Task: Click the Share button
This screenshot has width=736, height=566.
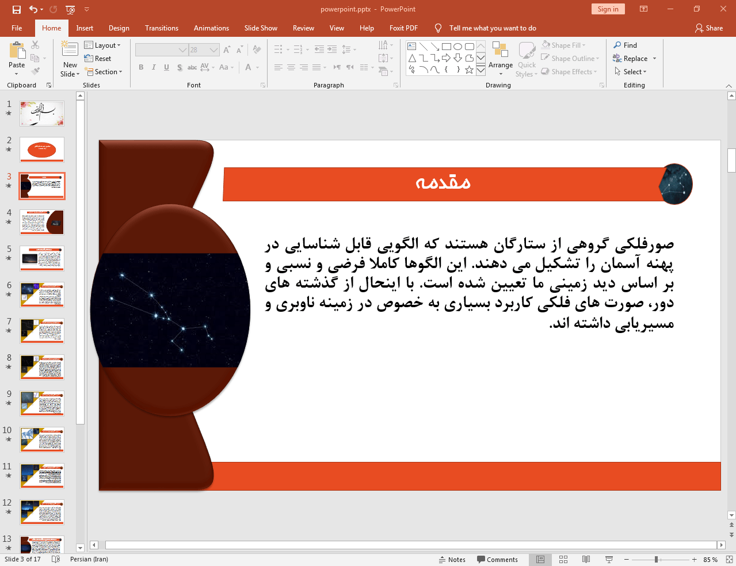Action: (x=709, y=28)
